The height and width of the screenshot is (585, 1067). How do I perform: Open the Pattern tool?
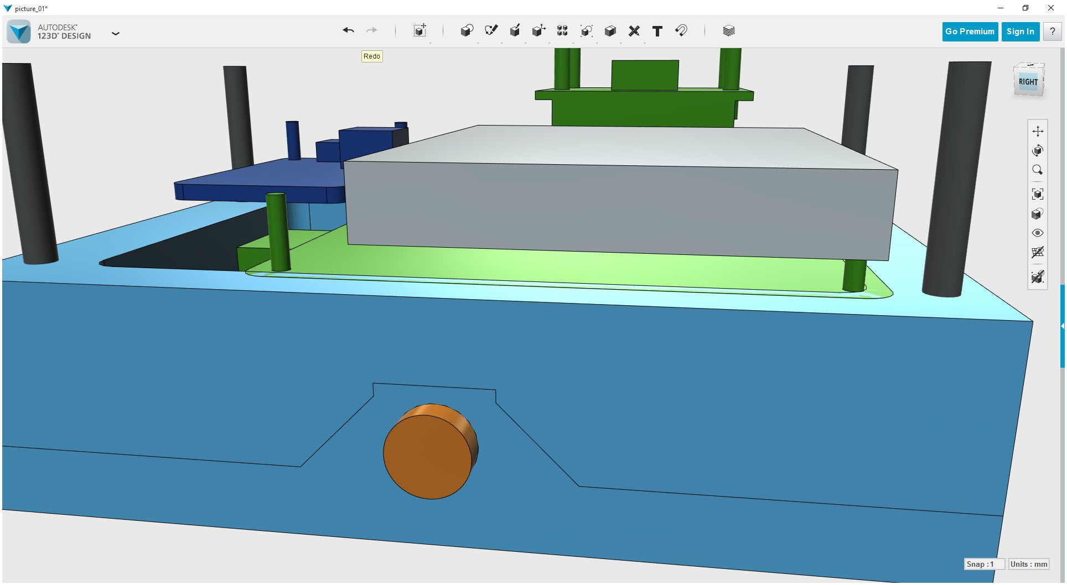pyautogui.click(x=562, y=31)
